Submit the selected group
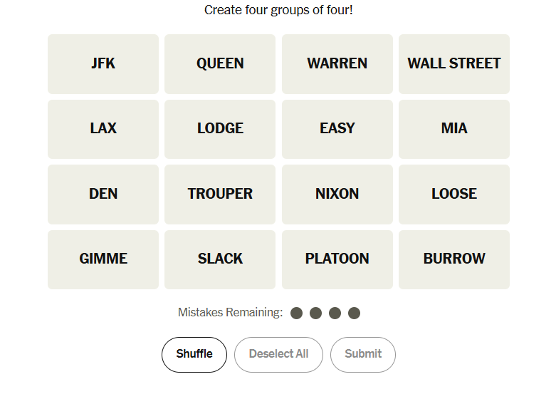 coord(363,354)
